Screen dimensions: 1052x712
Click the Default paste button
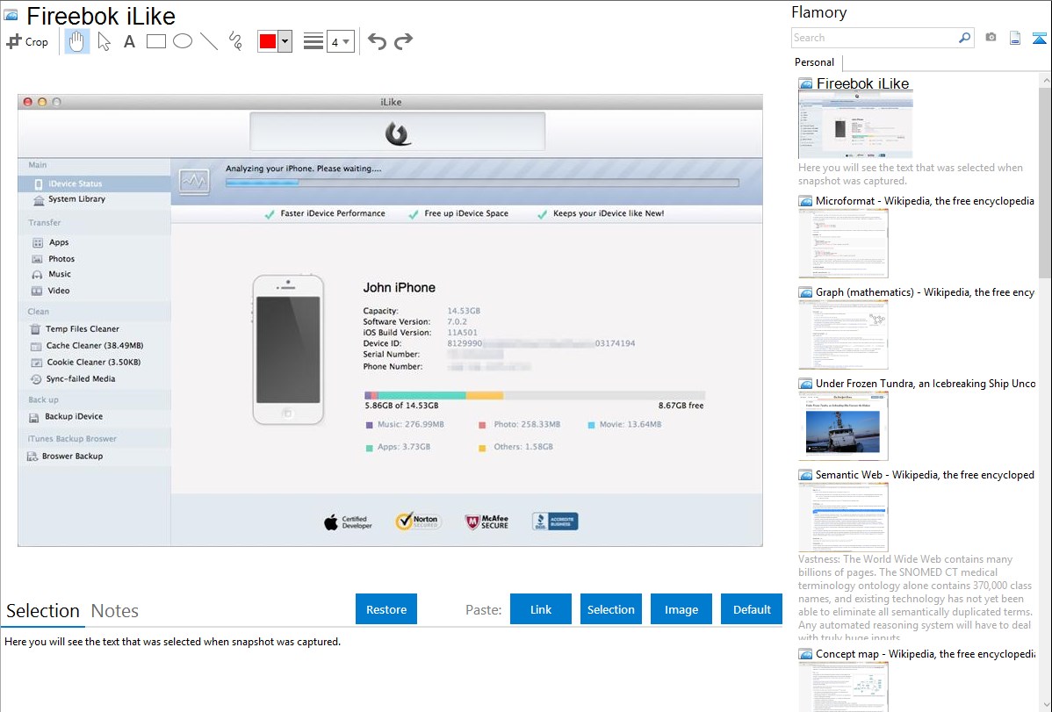[x=752, y=609]
